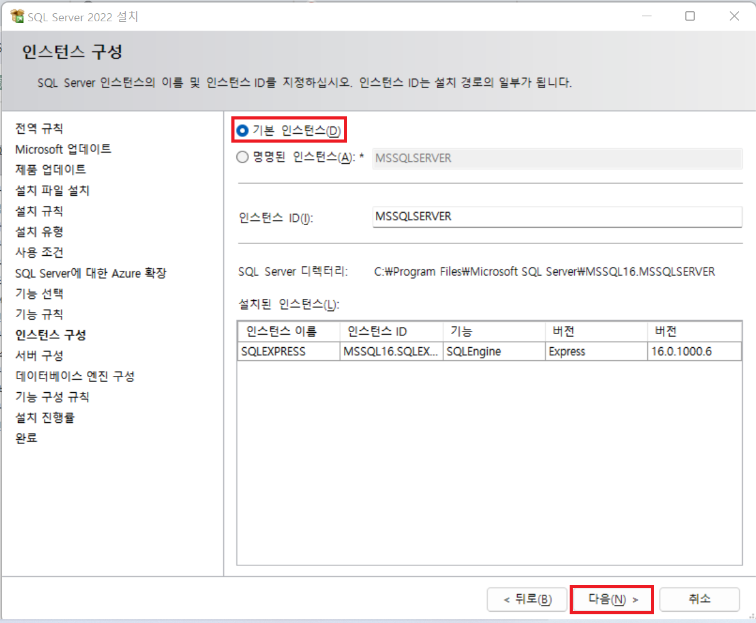Click the 16.0.1000.6 version column header
The height and width of the screenshot is (623, 756).
695,332
